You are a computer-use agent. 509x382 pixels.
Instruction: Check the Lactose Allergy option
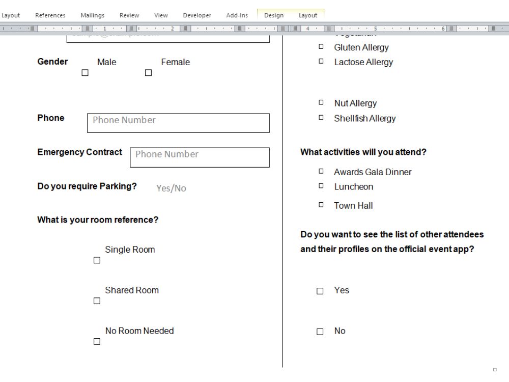click(x=321, y=61)
